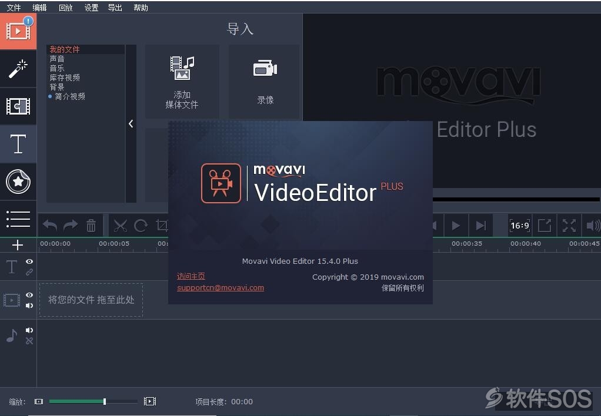Click zoom in icon after slider

[150, 401]
